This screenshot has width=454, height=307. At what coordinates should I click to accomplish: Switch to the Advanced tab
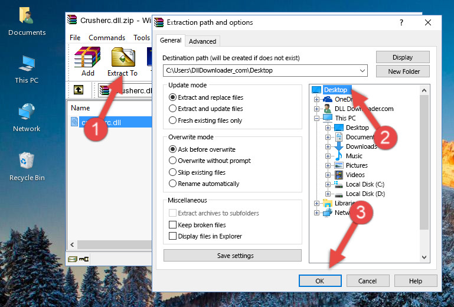click(x=202, y=41)
